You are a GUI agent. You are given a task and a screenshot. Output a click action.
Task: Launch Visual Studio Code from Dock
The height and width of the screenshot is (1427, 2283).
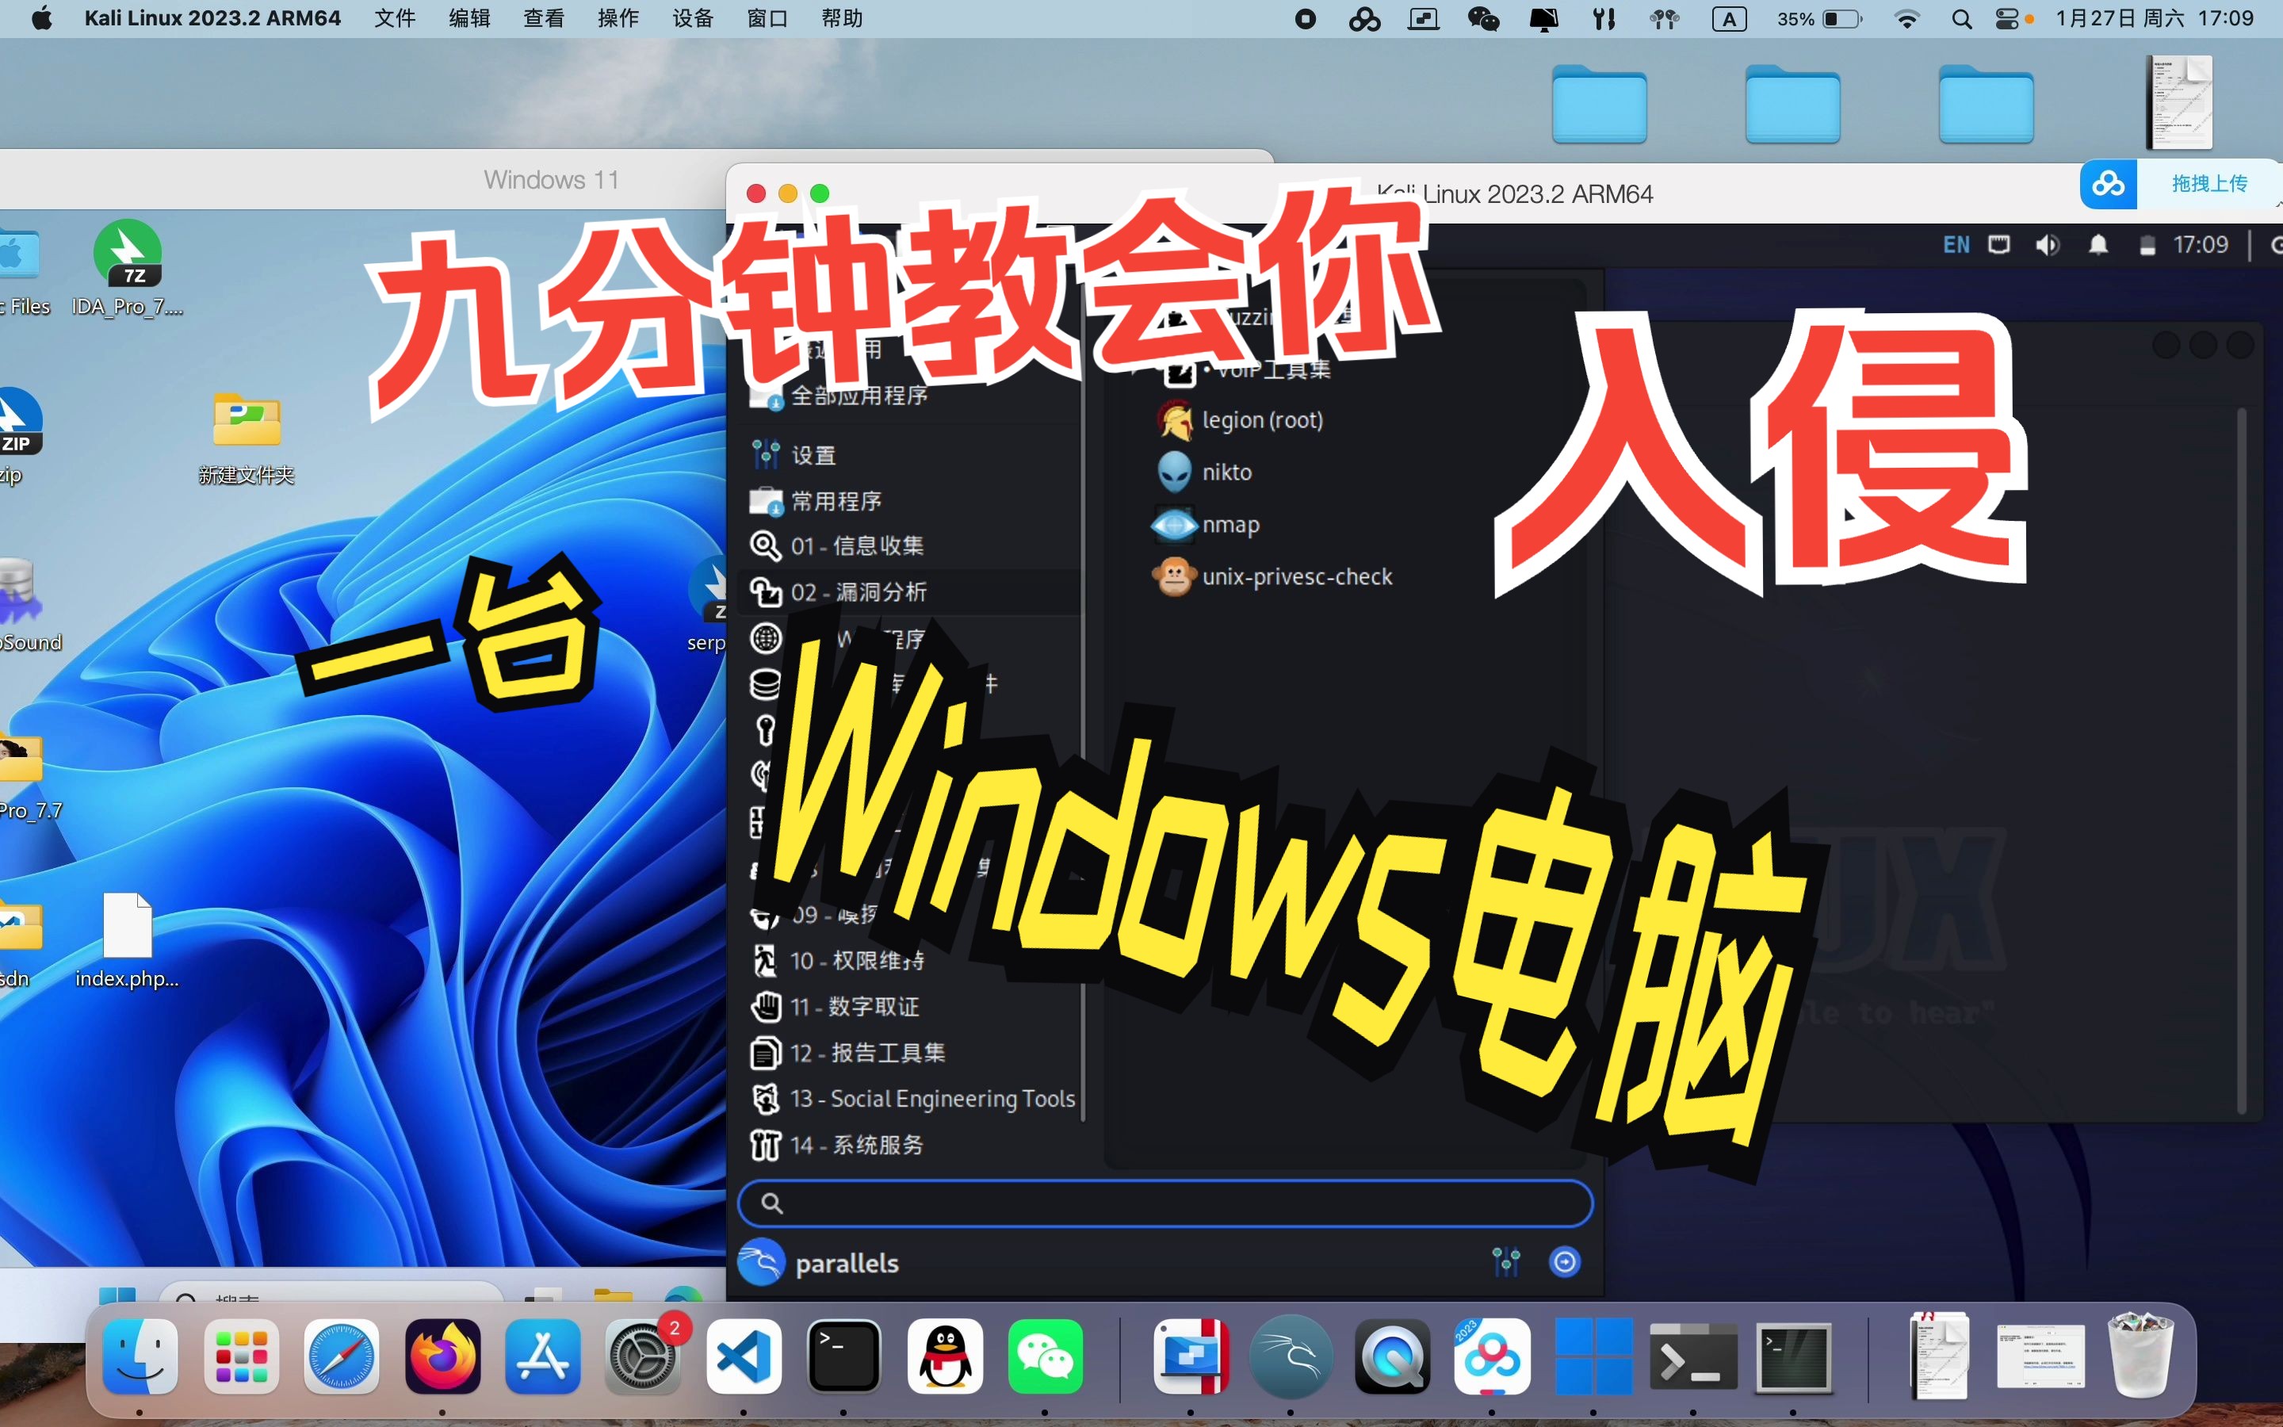(744, 1357)
